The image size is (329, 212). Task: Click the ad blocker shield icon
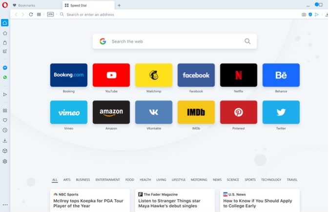[310, 15]
